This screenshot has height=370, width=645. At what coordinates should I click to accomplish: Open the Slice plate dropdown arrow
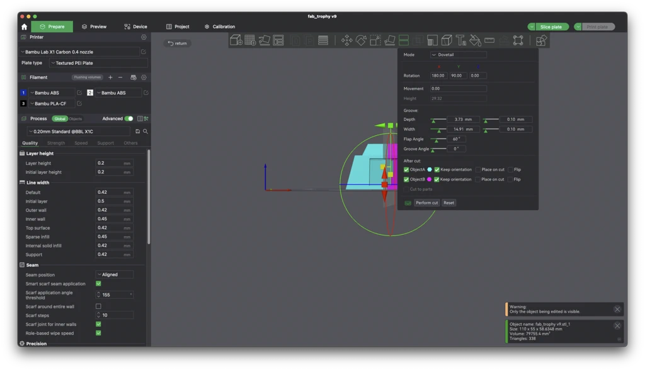(x=532, y=26)
